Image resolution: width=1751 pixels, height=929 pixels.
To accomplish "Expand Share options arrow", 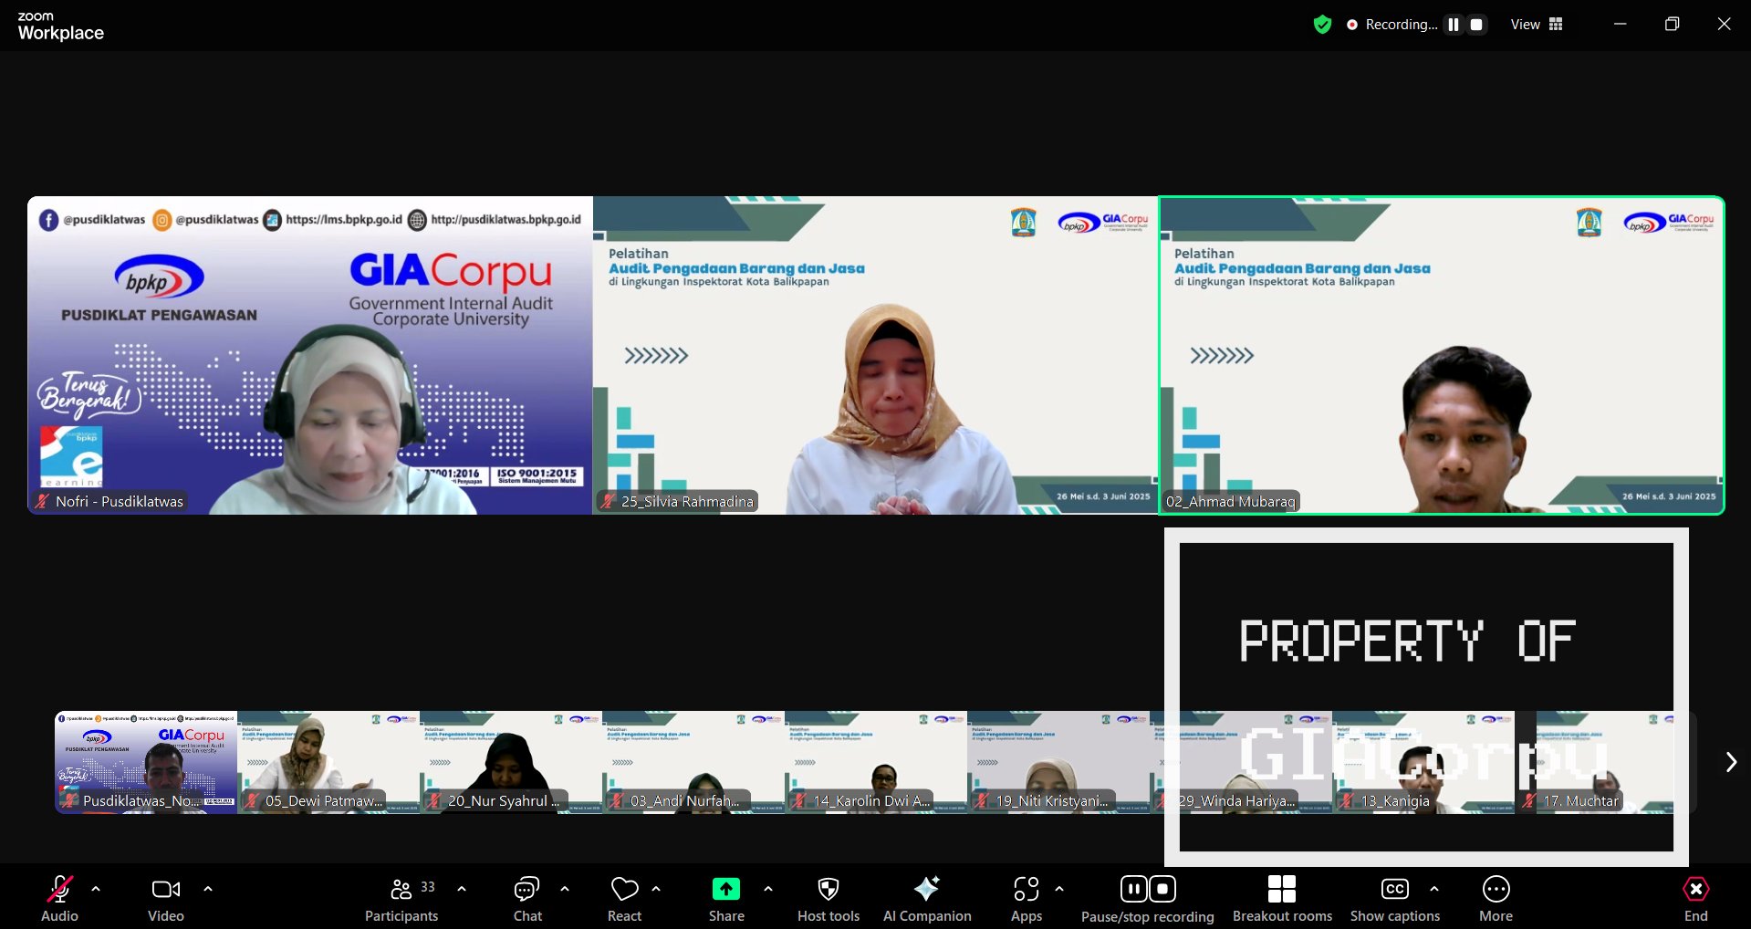I will point(768,888).
